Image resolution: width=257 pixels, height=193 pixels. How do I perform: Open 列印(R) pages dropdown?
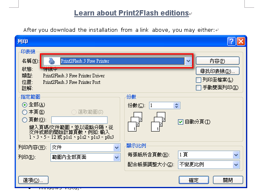coord(117,158)
